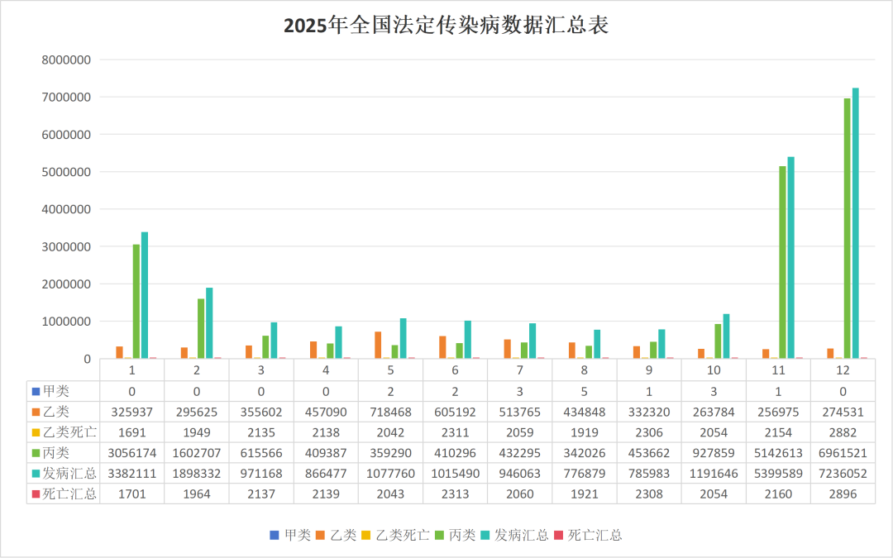Click the tallest teal bar for month 12
Image resolution: width=893 pixels, height=558 pixels.
[856, 223]
